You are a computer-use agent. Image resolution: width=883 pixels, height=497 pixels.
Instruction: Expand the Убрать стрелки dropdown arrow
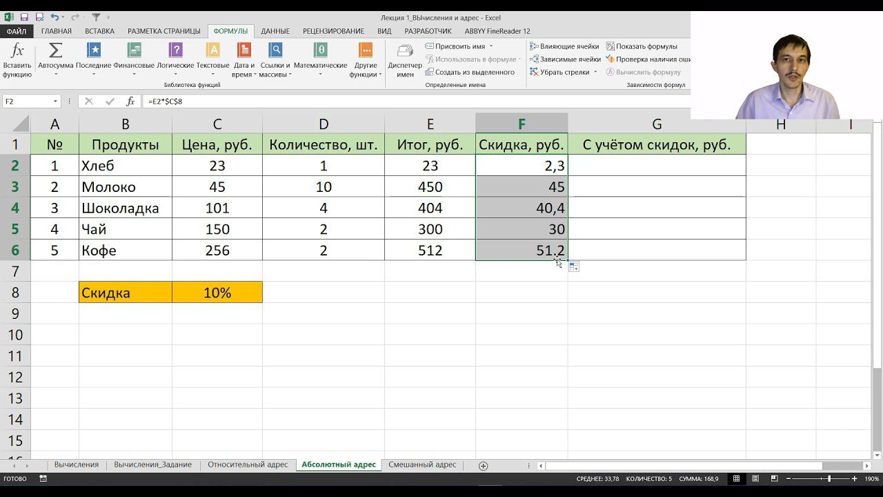[x=595, y=72]
